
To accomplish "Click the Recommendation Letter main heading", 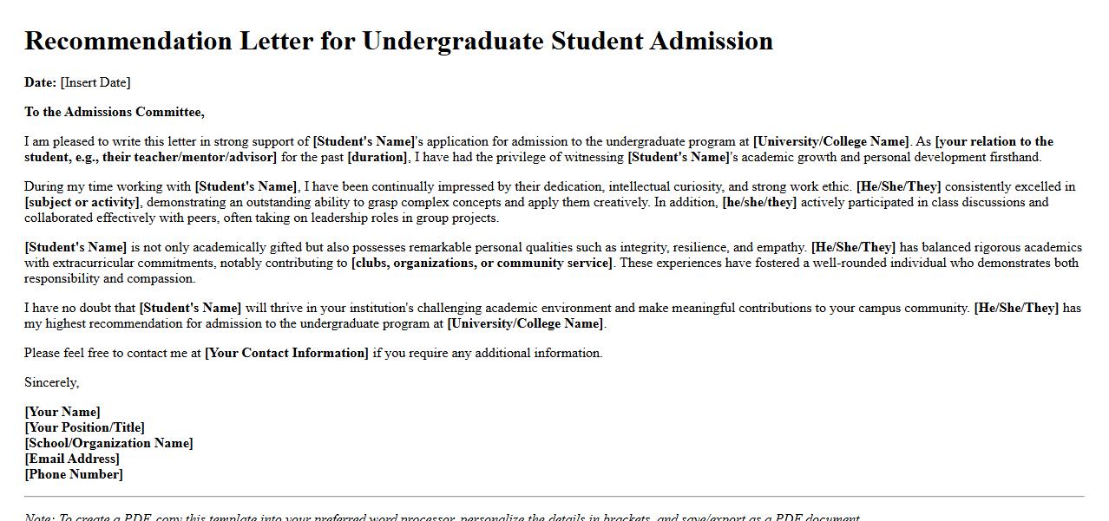I will (398, 41).
